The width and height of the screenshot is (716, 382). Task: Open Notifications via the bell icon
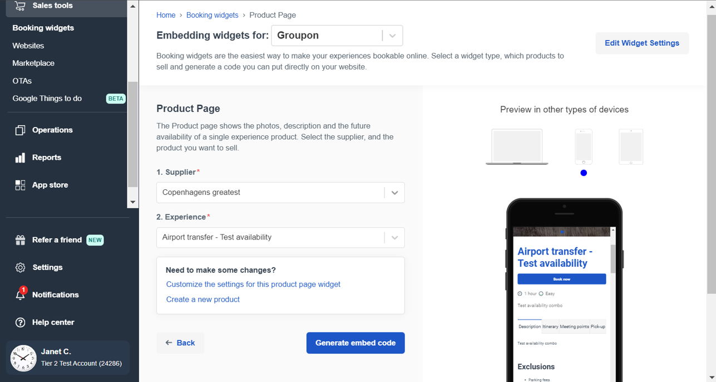click(19, 295)
